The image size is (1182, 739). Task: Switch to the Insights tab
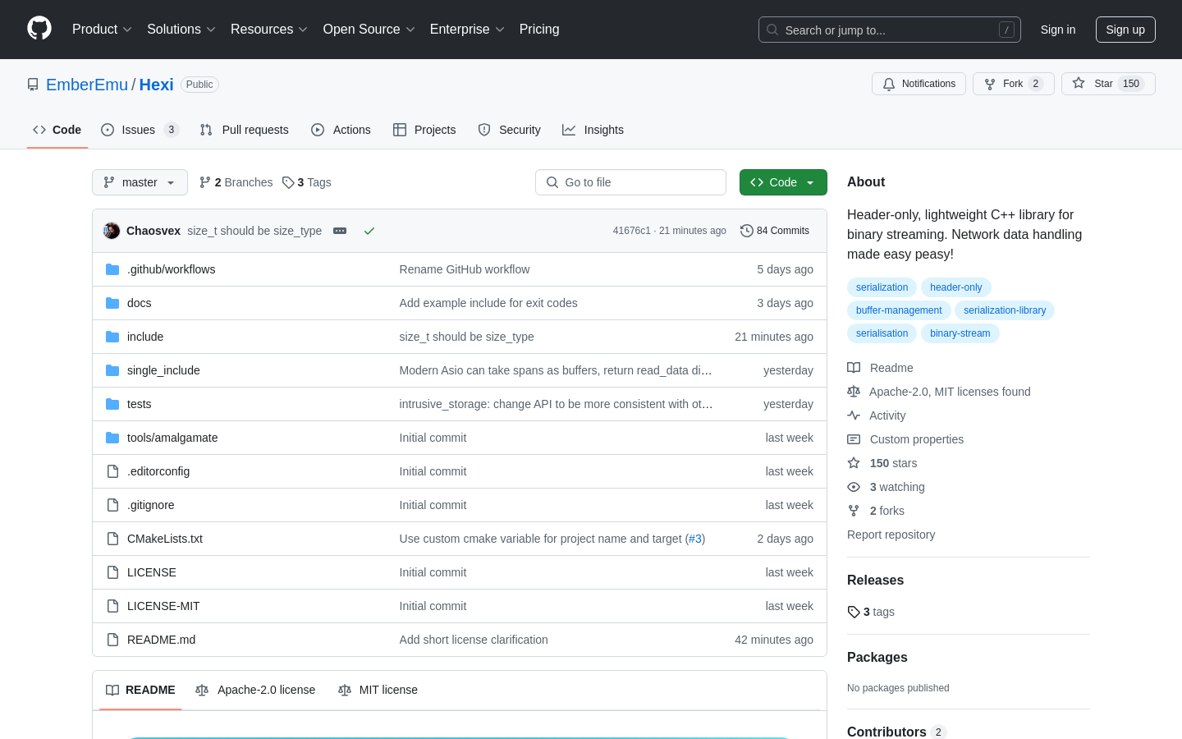tap(593, 130)
